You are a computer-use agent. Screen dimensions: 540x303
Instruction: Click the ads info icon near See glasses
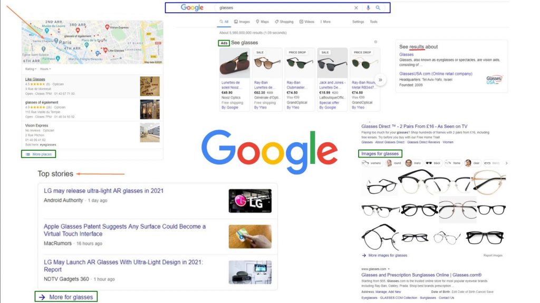coord(375,42)
